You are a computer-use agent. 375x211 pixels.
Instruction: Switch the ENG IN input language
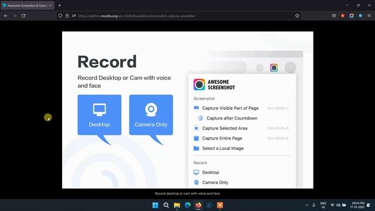pos(323,205)
